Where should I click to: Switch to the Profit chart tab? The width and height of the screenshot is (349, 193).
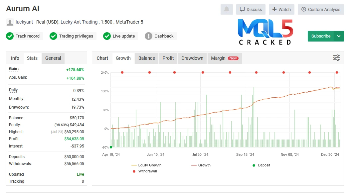(168, 58)
